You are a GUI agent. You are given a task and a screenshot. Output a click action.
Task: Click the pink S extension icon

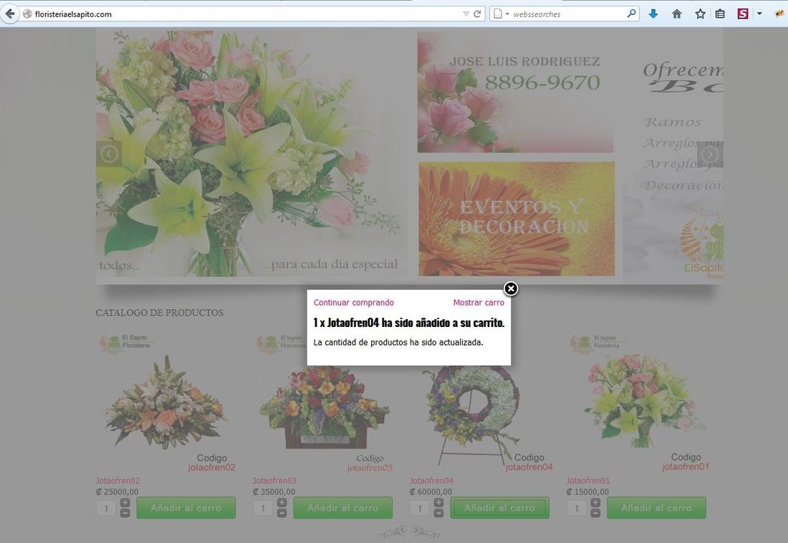pyautogui.click(x=744, y=14)
